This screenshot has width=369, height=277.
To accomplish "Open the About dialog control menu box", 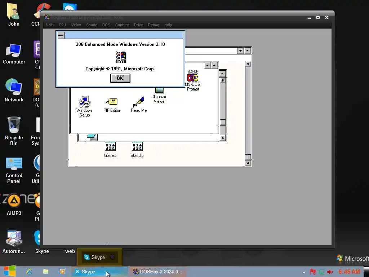I will click(x=61, y=36).
